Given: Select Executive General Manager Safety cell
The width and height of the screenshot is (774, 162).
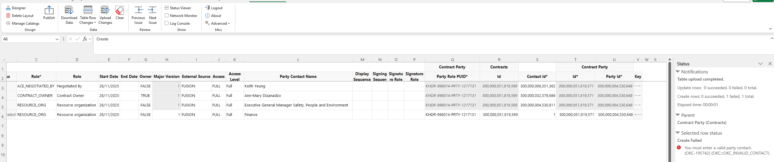Looking at the screenshot, I should (298, 105).
